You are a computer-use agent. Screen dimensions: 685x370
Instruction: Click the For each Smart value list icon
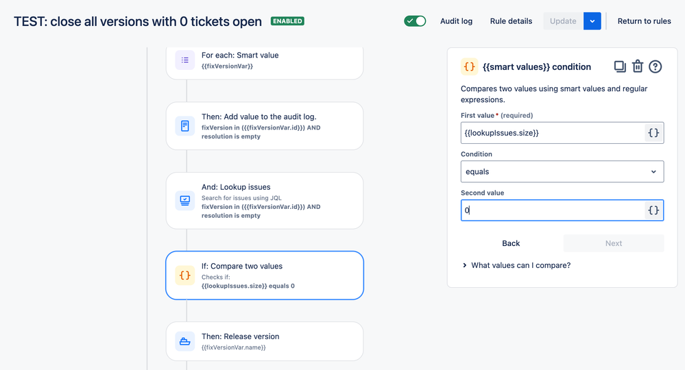coord(185,60)
